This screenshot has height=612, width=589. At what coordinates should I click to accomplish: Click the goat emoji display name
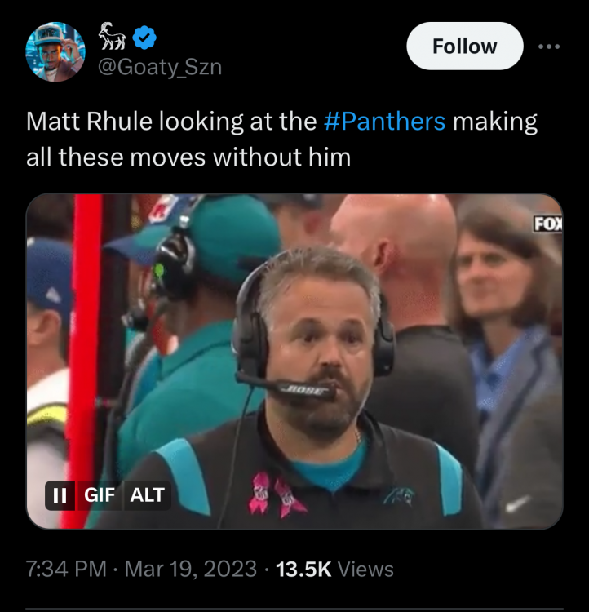coord(112,37)
